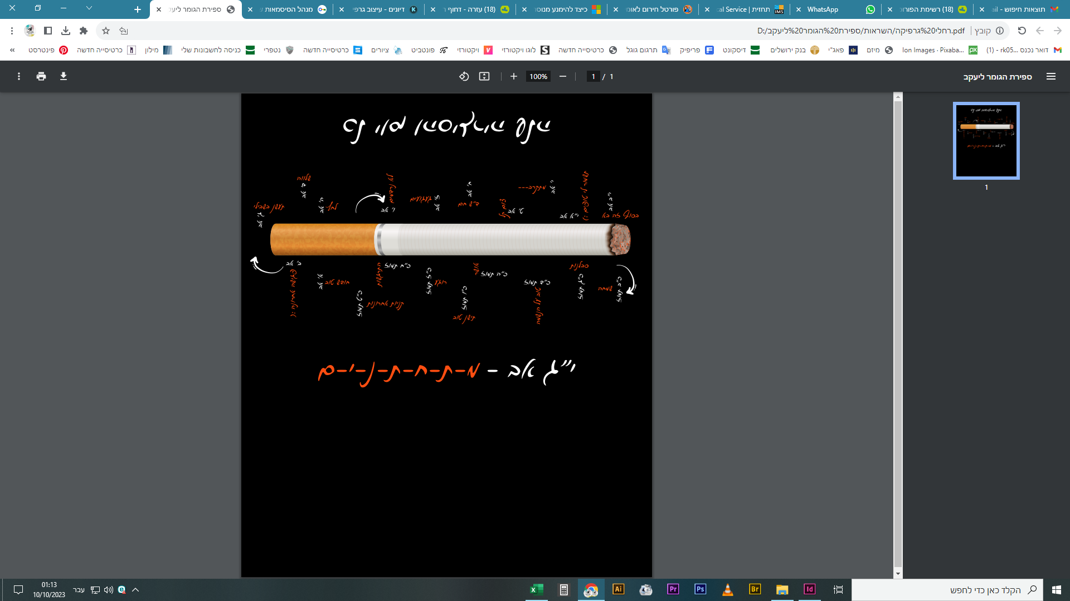Toggle the PDF sidebar hamburger menu

click(x=1051, y=76)
